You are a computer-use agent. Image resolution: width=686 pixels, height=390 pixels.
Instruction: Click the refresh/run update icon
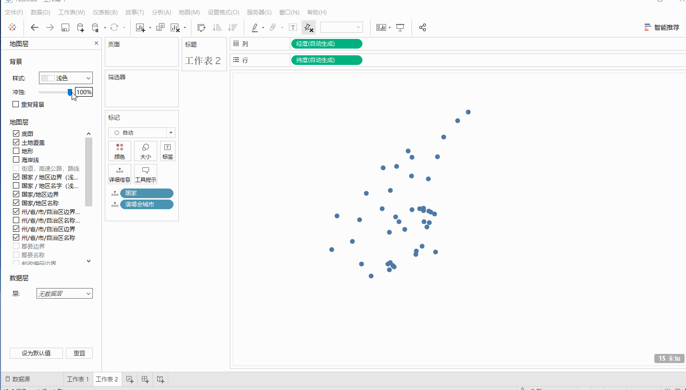click(x=114, y=27)
